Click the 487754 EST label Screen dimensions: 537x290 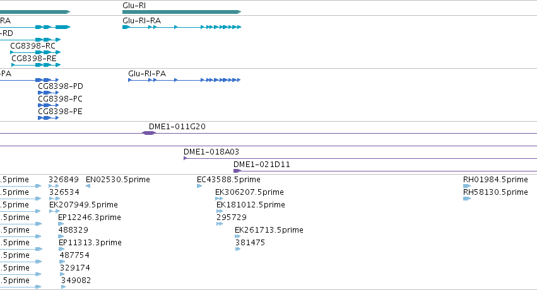[x=74, y=255]
